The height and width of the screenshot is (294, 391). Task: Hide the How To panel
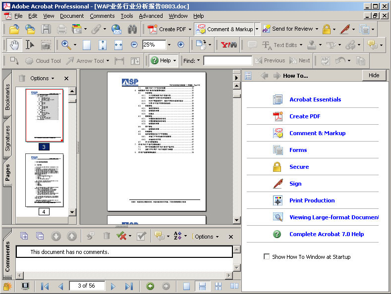pos(374,75)
